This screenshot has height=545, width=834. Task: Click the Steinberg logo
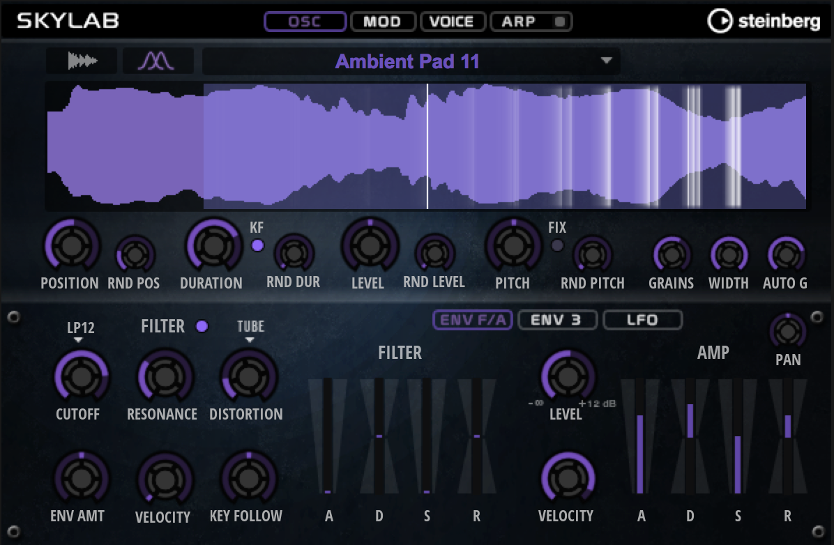point(764,21)
